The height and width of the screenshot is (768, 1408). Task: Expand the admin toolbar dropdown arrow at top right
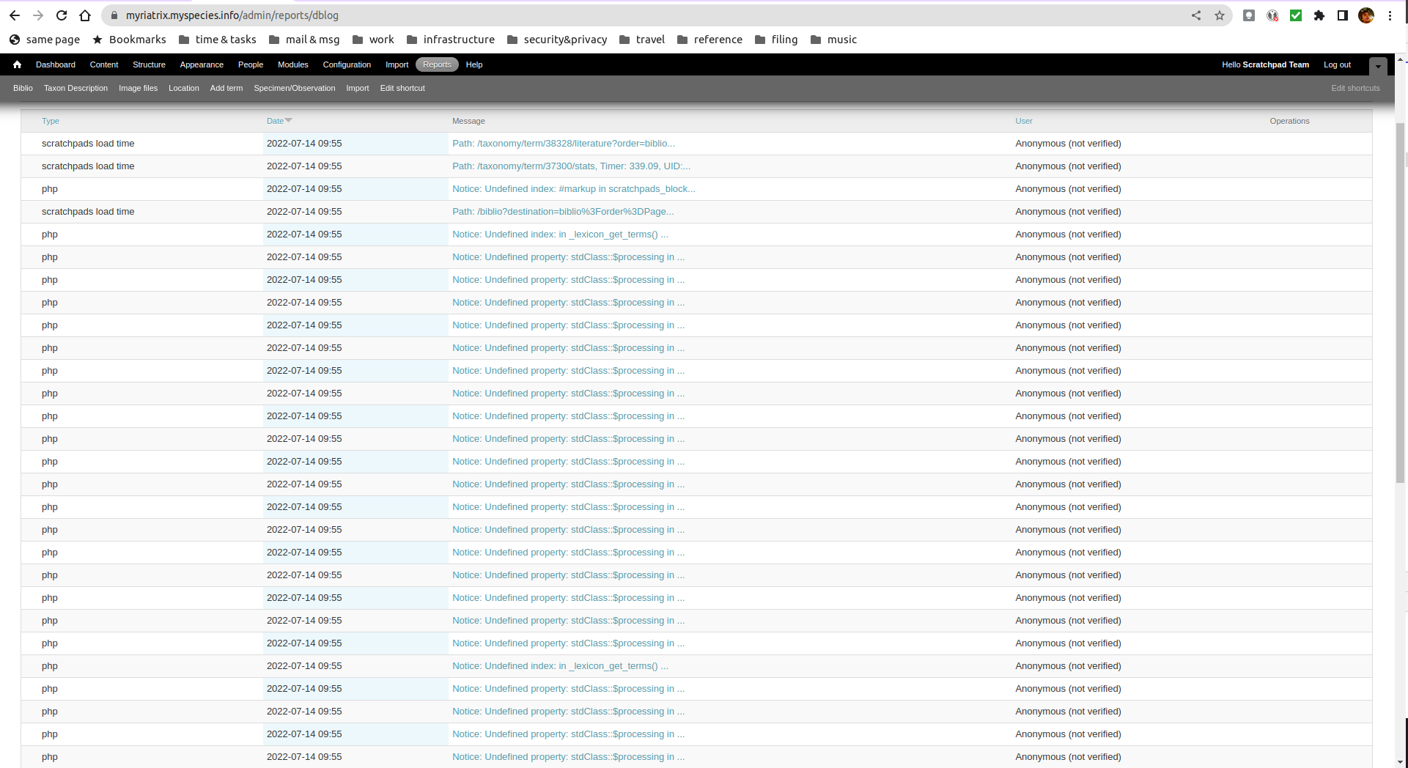(1378, 66)
